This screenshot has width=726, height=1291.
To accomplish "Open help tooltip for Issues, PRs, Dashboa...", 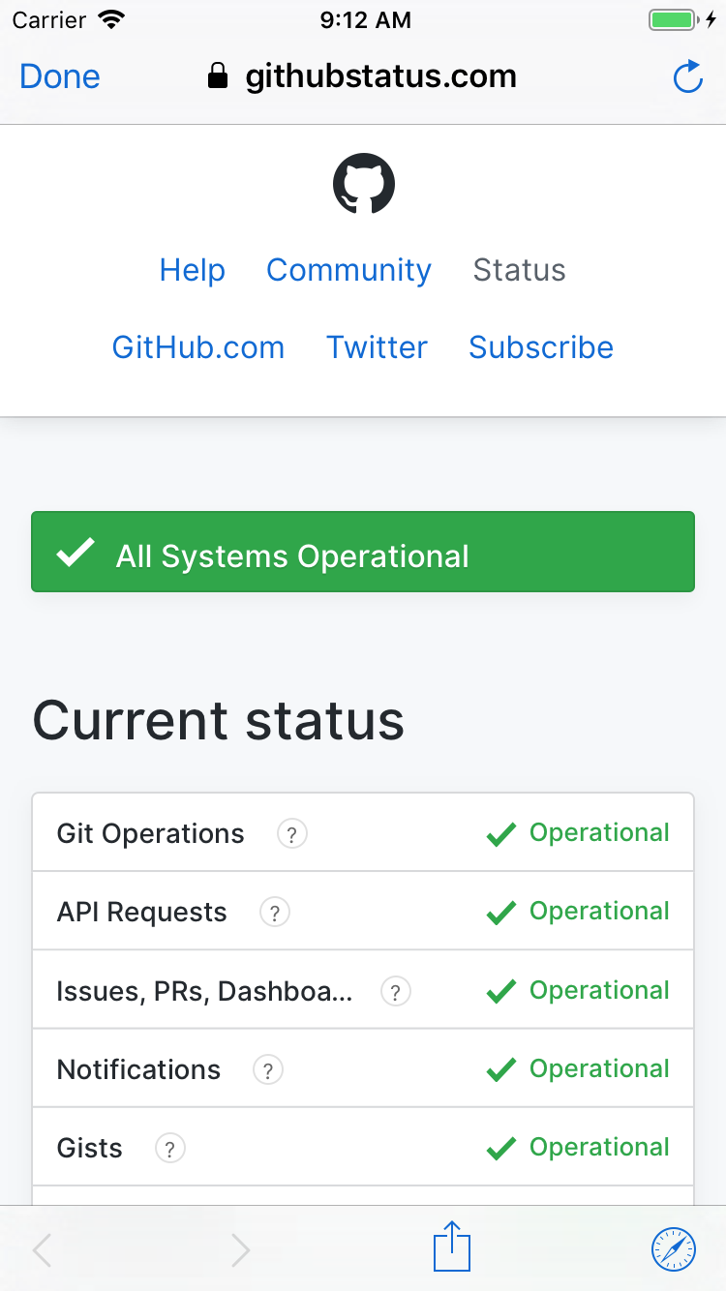I will click(396, 991).
